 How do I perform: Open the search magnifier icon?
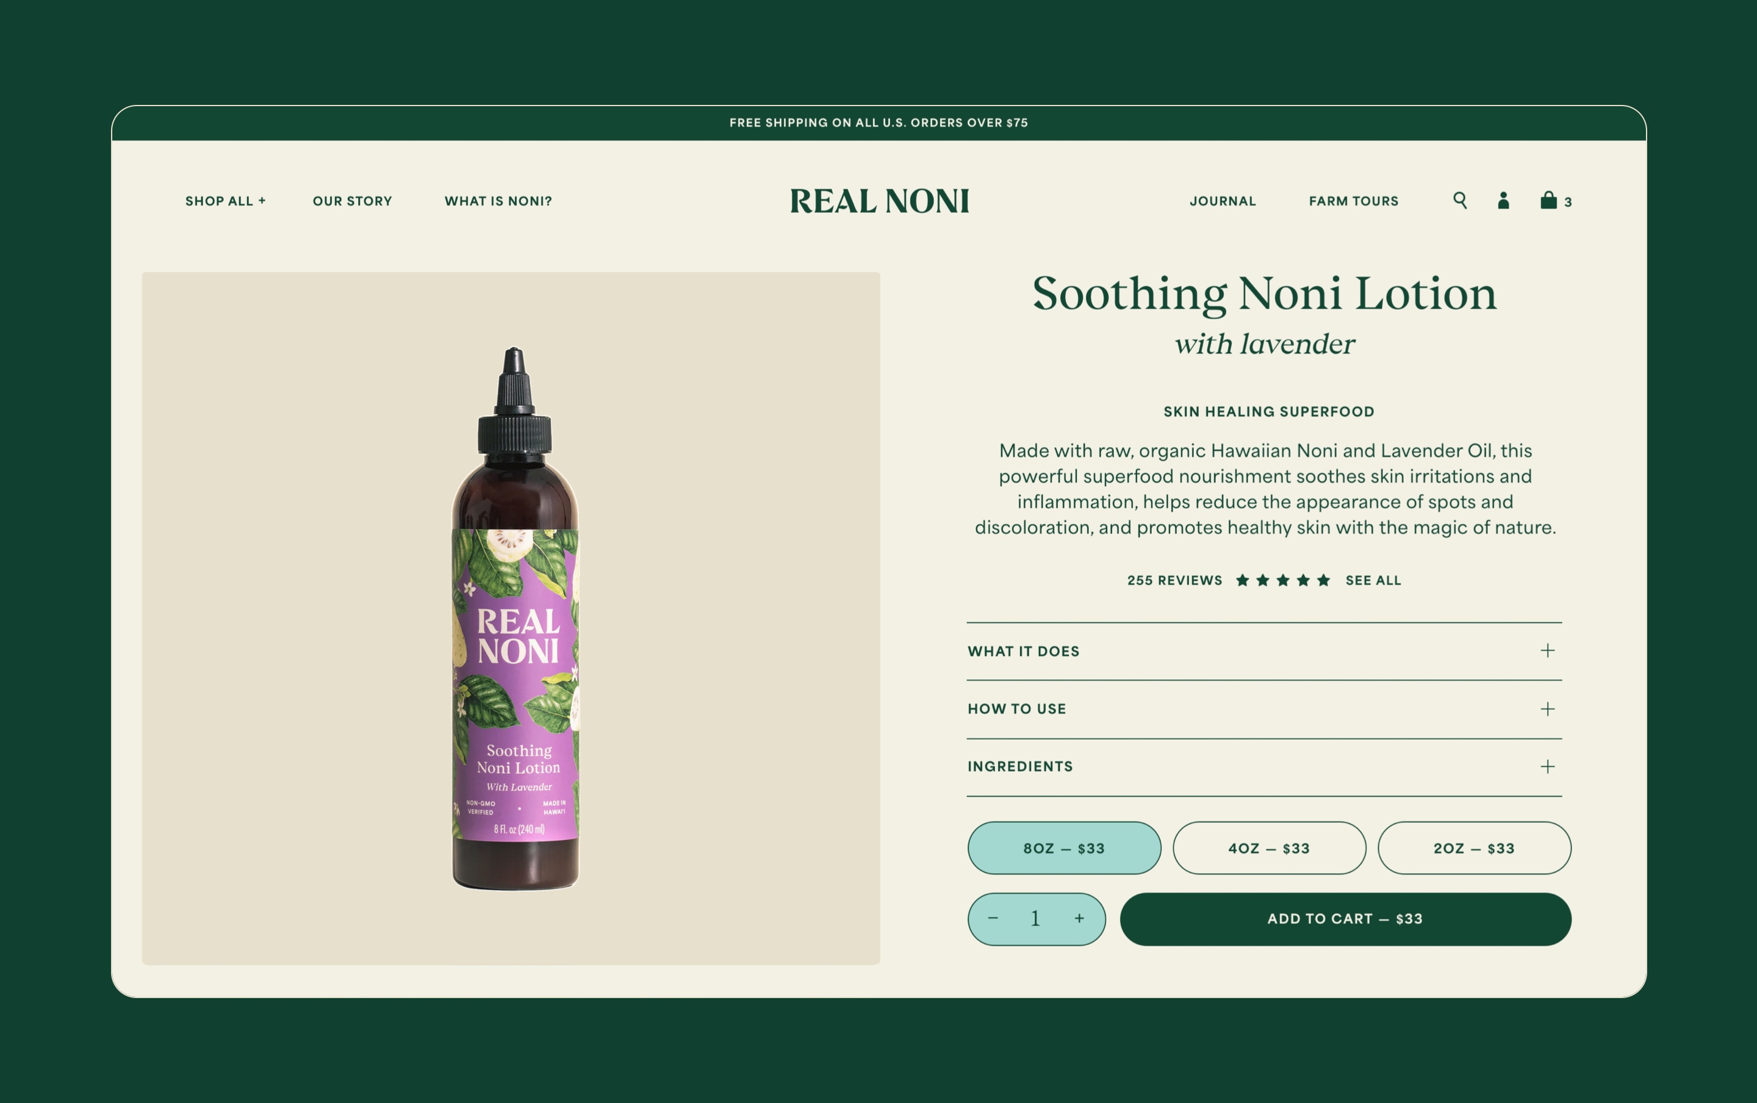point(1459,201)
